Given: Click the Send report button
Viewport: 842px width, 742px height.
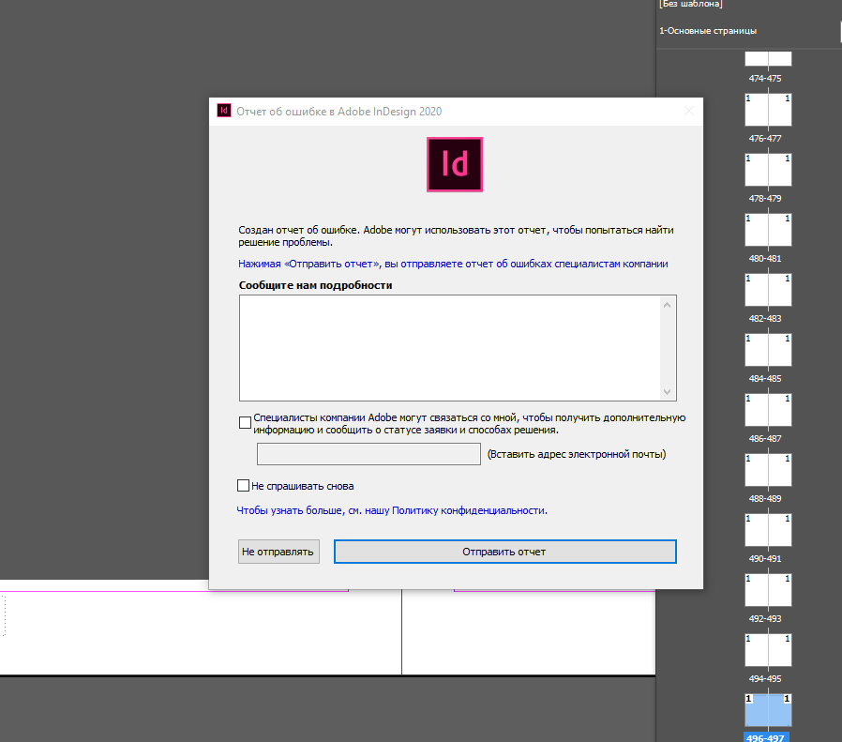Looking at the screenshot, I should (504, 552).
